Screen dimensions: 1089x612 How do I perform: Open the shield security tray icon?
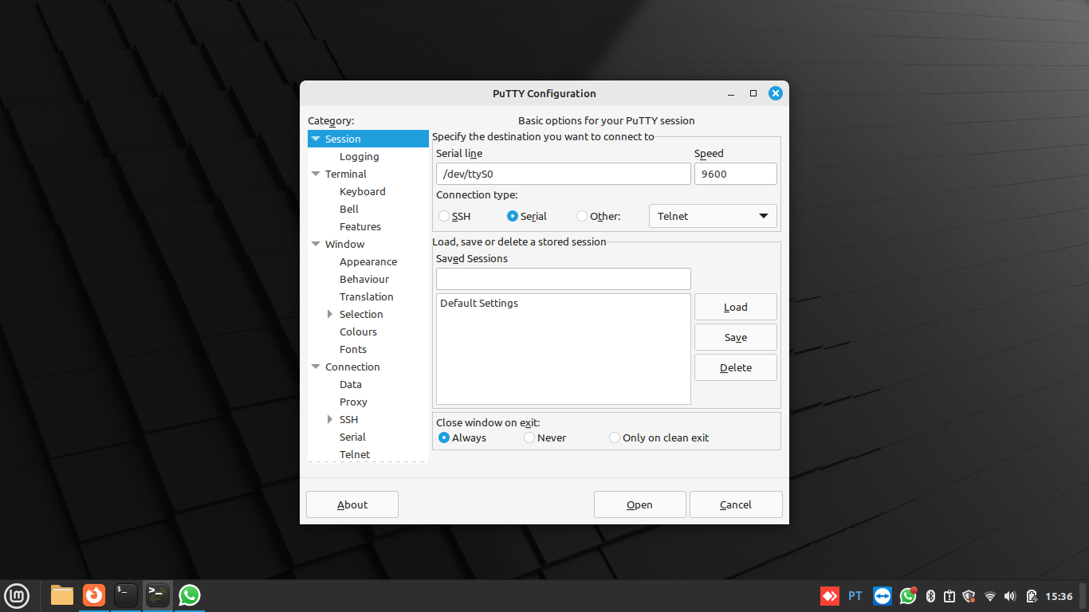pyautogui.click(x=969, y=596)
